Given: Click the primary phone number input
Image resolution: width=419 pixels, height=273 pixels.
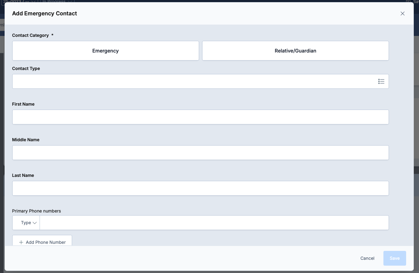Looking at the screenshot, I should (x=214, y=223).
